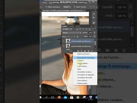
Task: Choose Lueur interne... menu entry
Action: 85,66
